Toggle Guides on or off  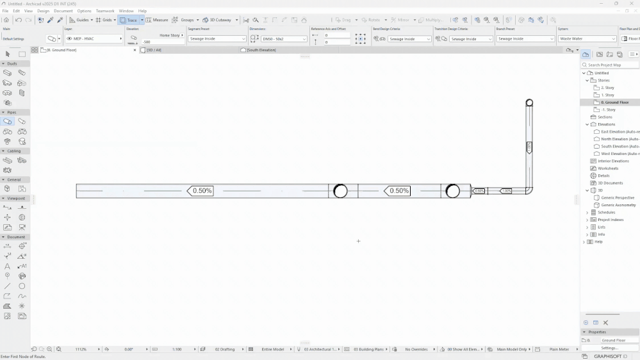[79, 20]
